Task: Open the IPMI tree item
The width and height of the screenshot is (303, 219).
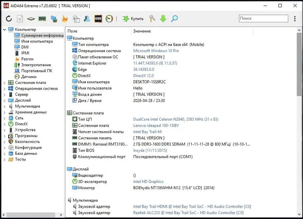Action: click(25, 53)
